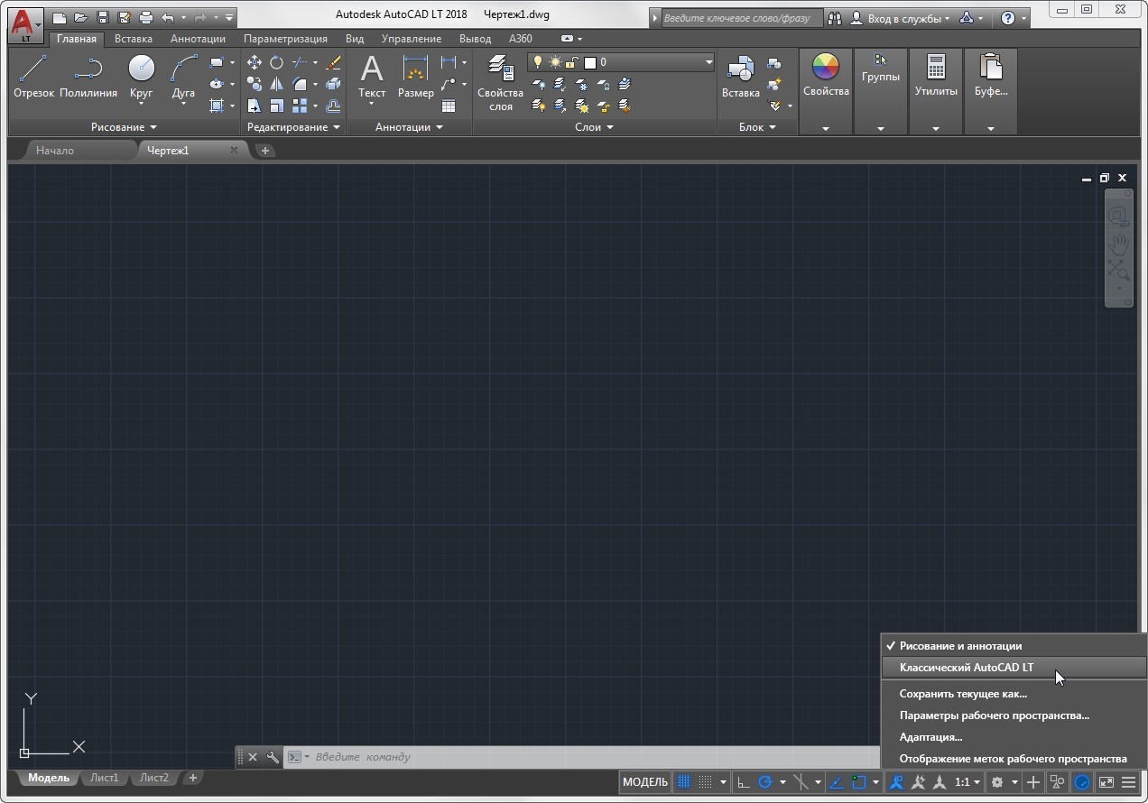Open the Утилиты panel button
This screenshot has width=1148, height=803.
click(x=936, y=92)
